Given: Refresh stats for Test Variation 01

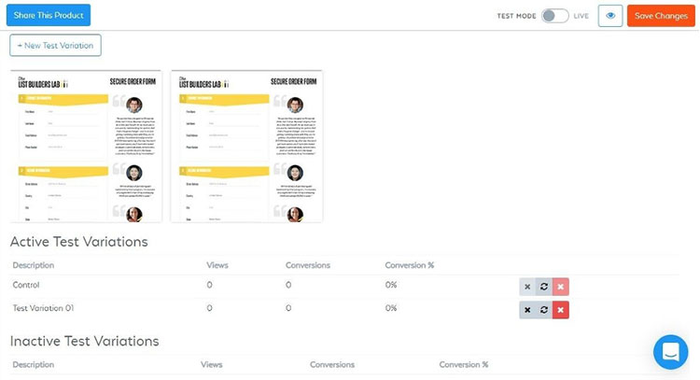Looking at the screenshot, I should pyautogui.click(x=544, y=310).
